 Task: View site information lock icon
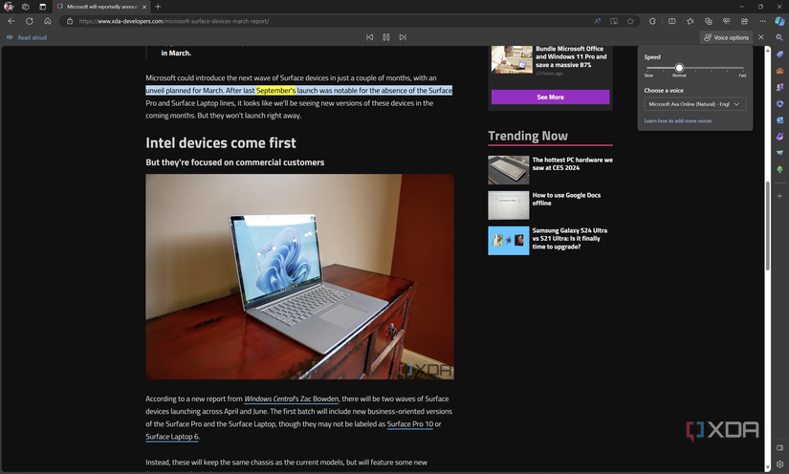click(70, 21)
